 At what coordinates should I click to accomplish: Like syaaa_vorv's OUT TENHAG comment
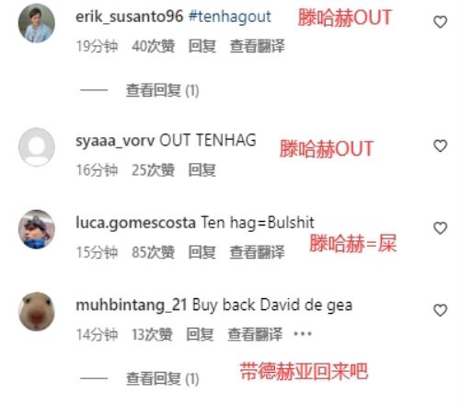click(x=440, y=145)
